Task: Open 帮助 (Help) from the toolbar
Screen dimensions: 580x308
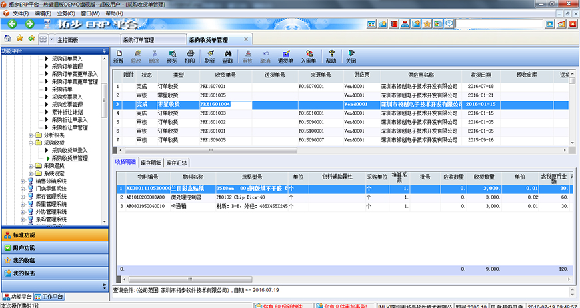Action: pyautogui.click(x=331, y=56)
